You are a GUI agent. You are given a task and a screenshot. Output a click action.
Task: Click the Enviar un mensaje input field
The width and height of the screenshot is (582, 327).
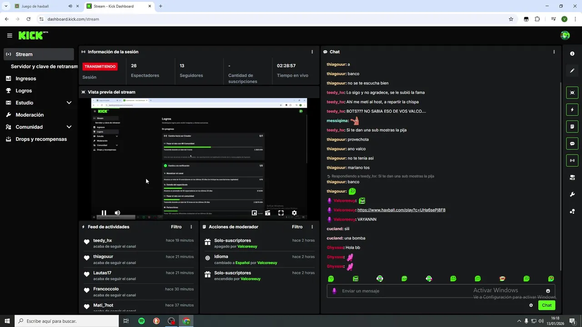tap(441, 291)
